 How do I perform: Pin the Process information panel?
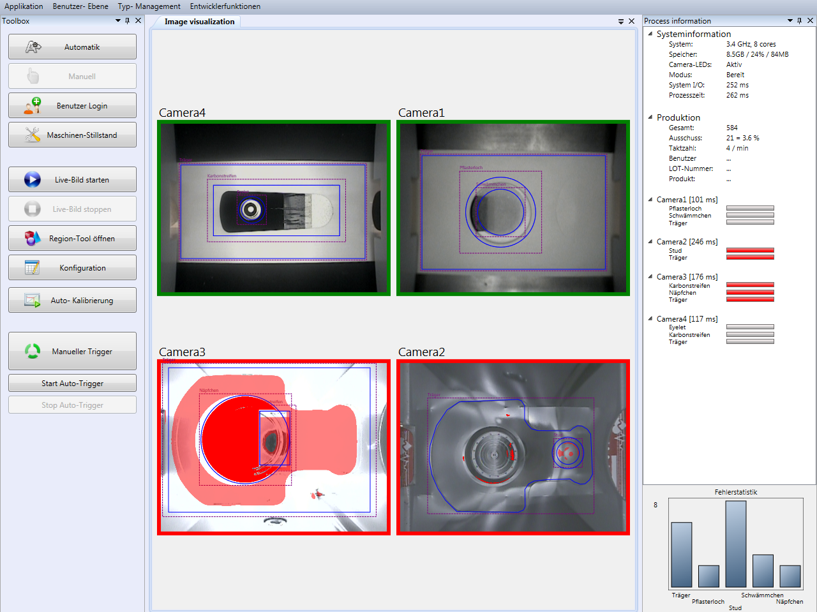[x=800, y=20]
